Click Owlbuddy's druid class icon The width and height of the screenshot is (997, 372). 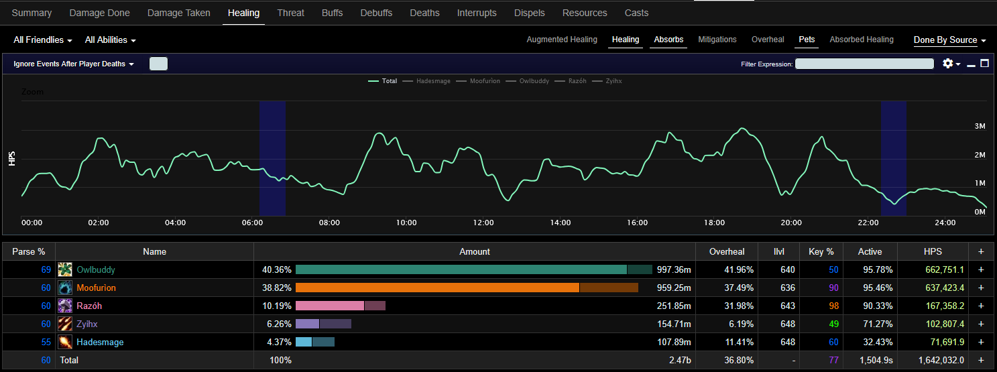[65, 269]
